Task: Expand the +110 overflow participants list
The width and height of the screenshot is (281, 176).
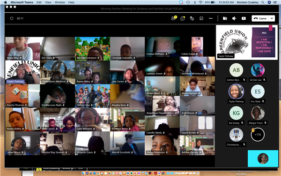Action: click(x=258, y=135)
